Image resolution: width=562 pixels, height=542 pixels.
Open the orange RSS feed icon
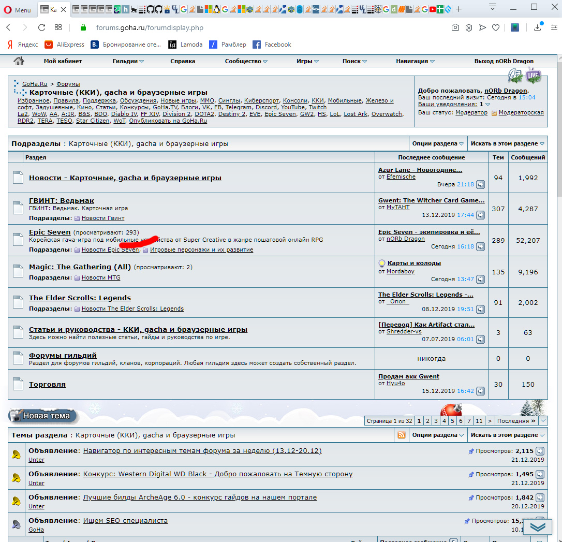(402, 435)
